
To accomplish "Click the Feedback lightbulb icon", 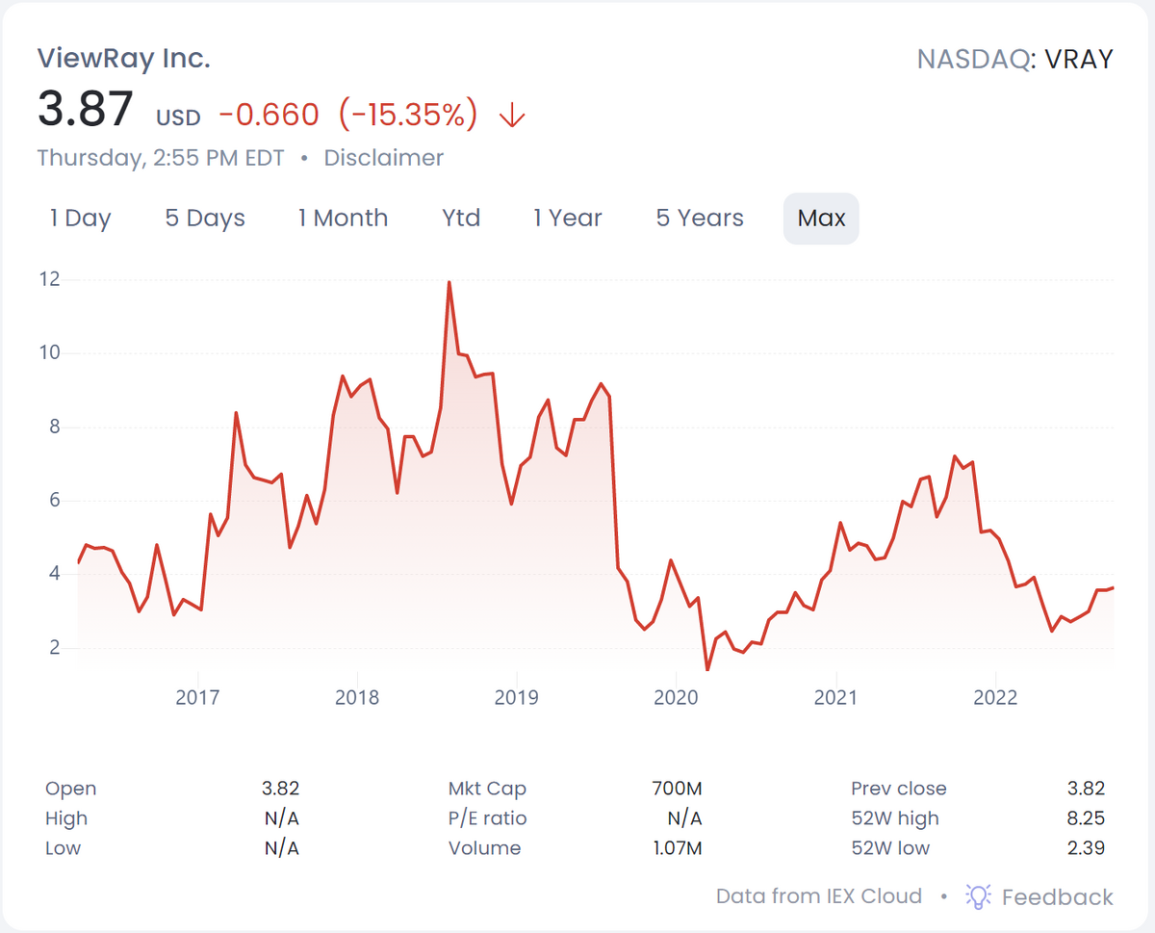I will (x=978, y=896).
